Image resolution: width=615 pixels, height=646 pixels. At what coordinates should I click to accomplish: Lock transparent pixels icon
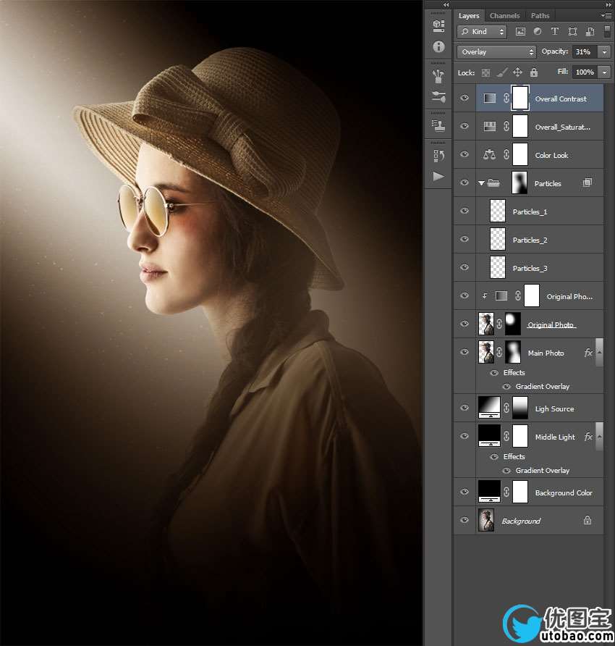coord(486,72)
